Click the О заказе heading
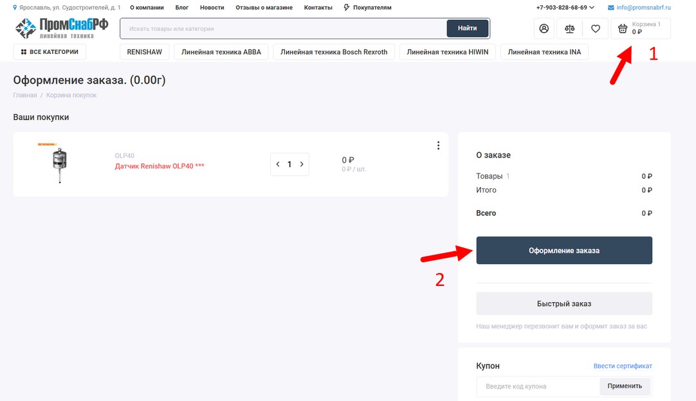 tap(493, 156)
